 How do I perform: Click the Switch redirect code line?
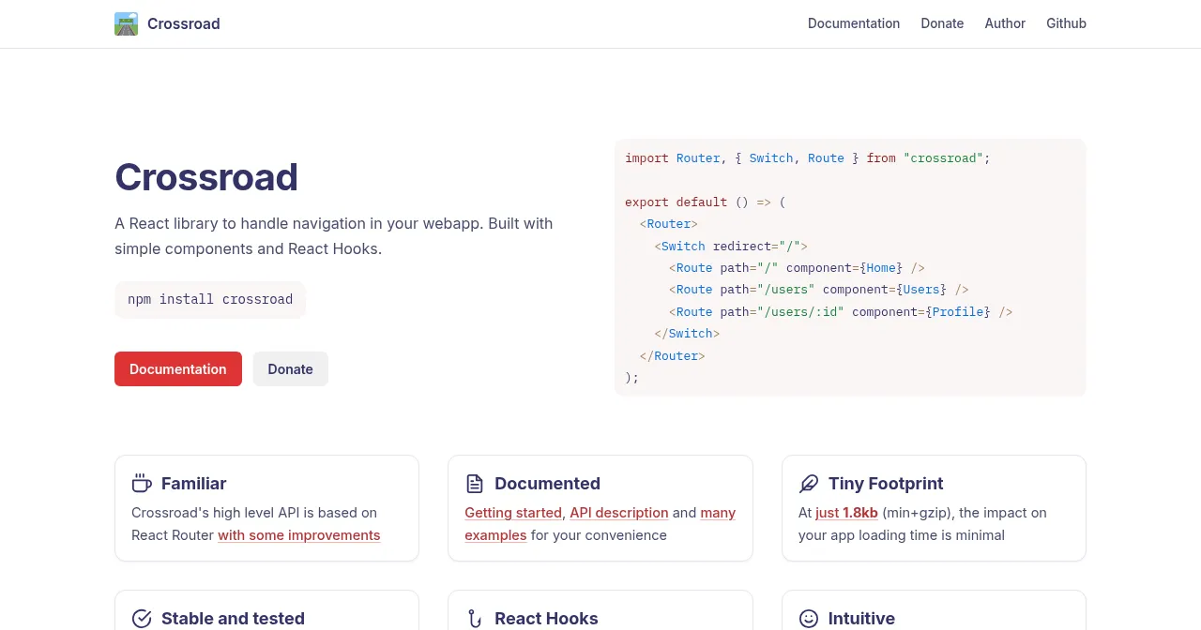731,247
